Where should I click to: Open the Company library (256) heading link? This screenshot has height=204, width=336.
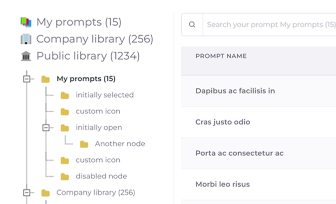pyautogui.click(x=94, y=39)
